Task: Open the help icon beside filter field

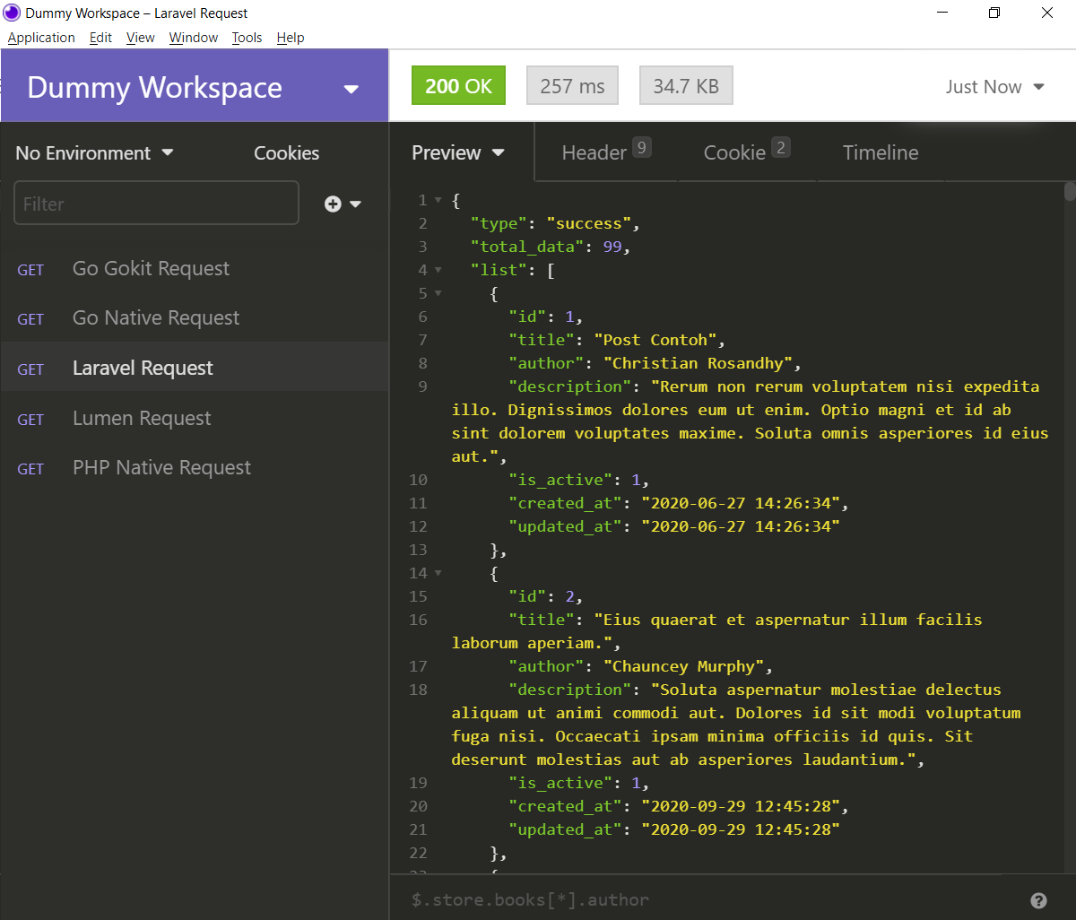Action: (1038, 900)
